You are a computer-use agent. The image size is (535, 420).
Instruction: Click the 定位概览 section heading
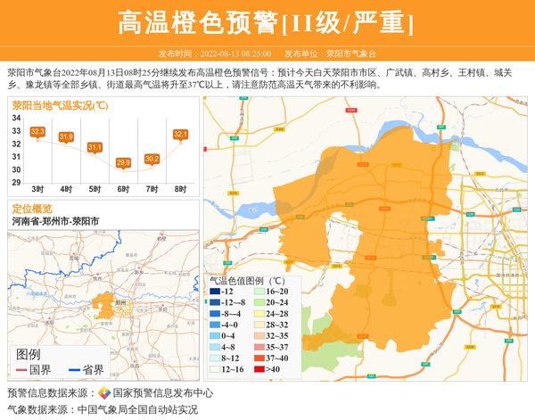[32, 208]
